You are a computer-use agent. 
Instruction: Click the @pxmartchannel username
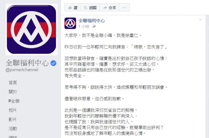[x=22, y=70]
